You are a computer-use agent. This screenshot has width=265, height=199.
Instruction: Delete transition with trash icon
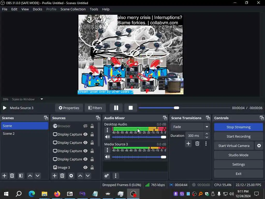point(197,144)
